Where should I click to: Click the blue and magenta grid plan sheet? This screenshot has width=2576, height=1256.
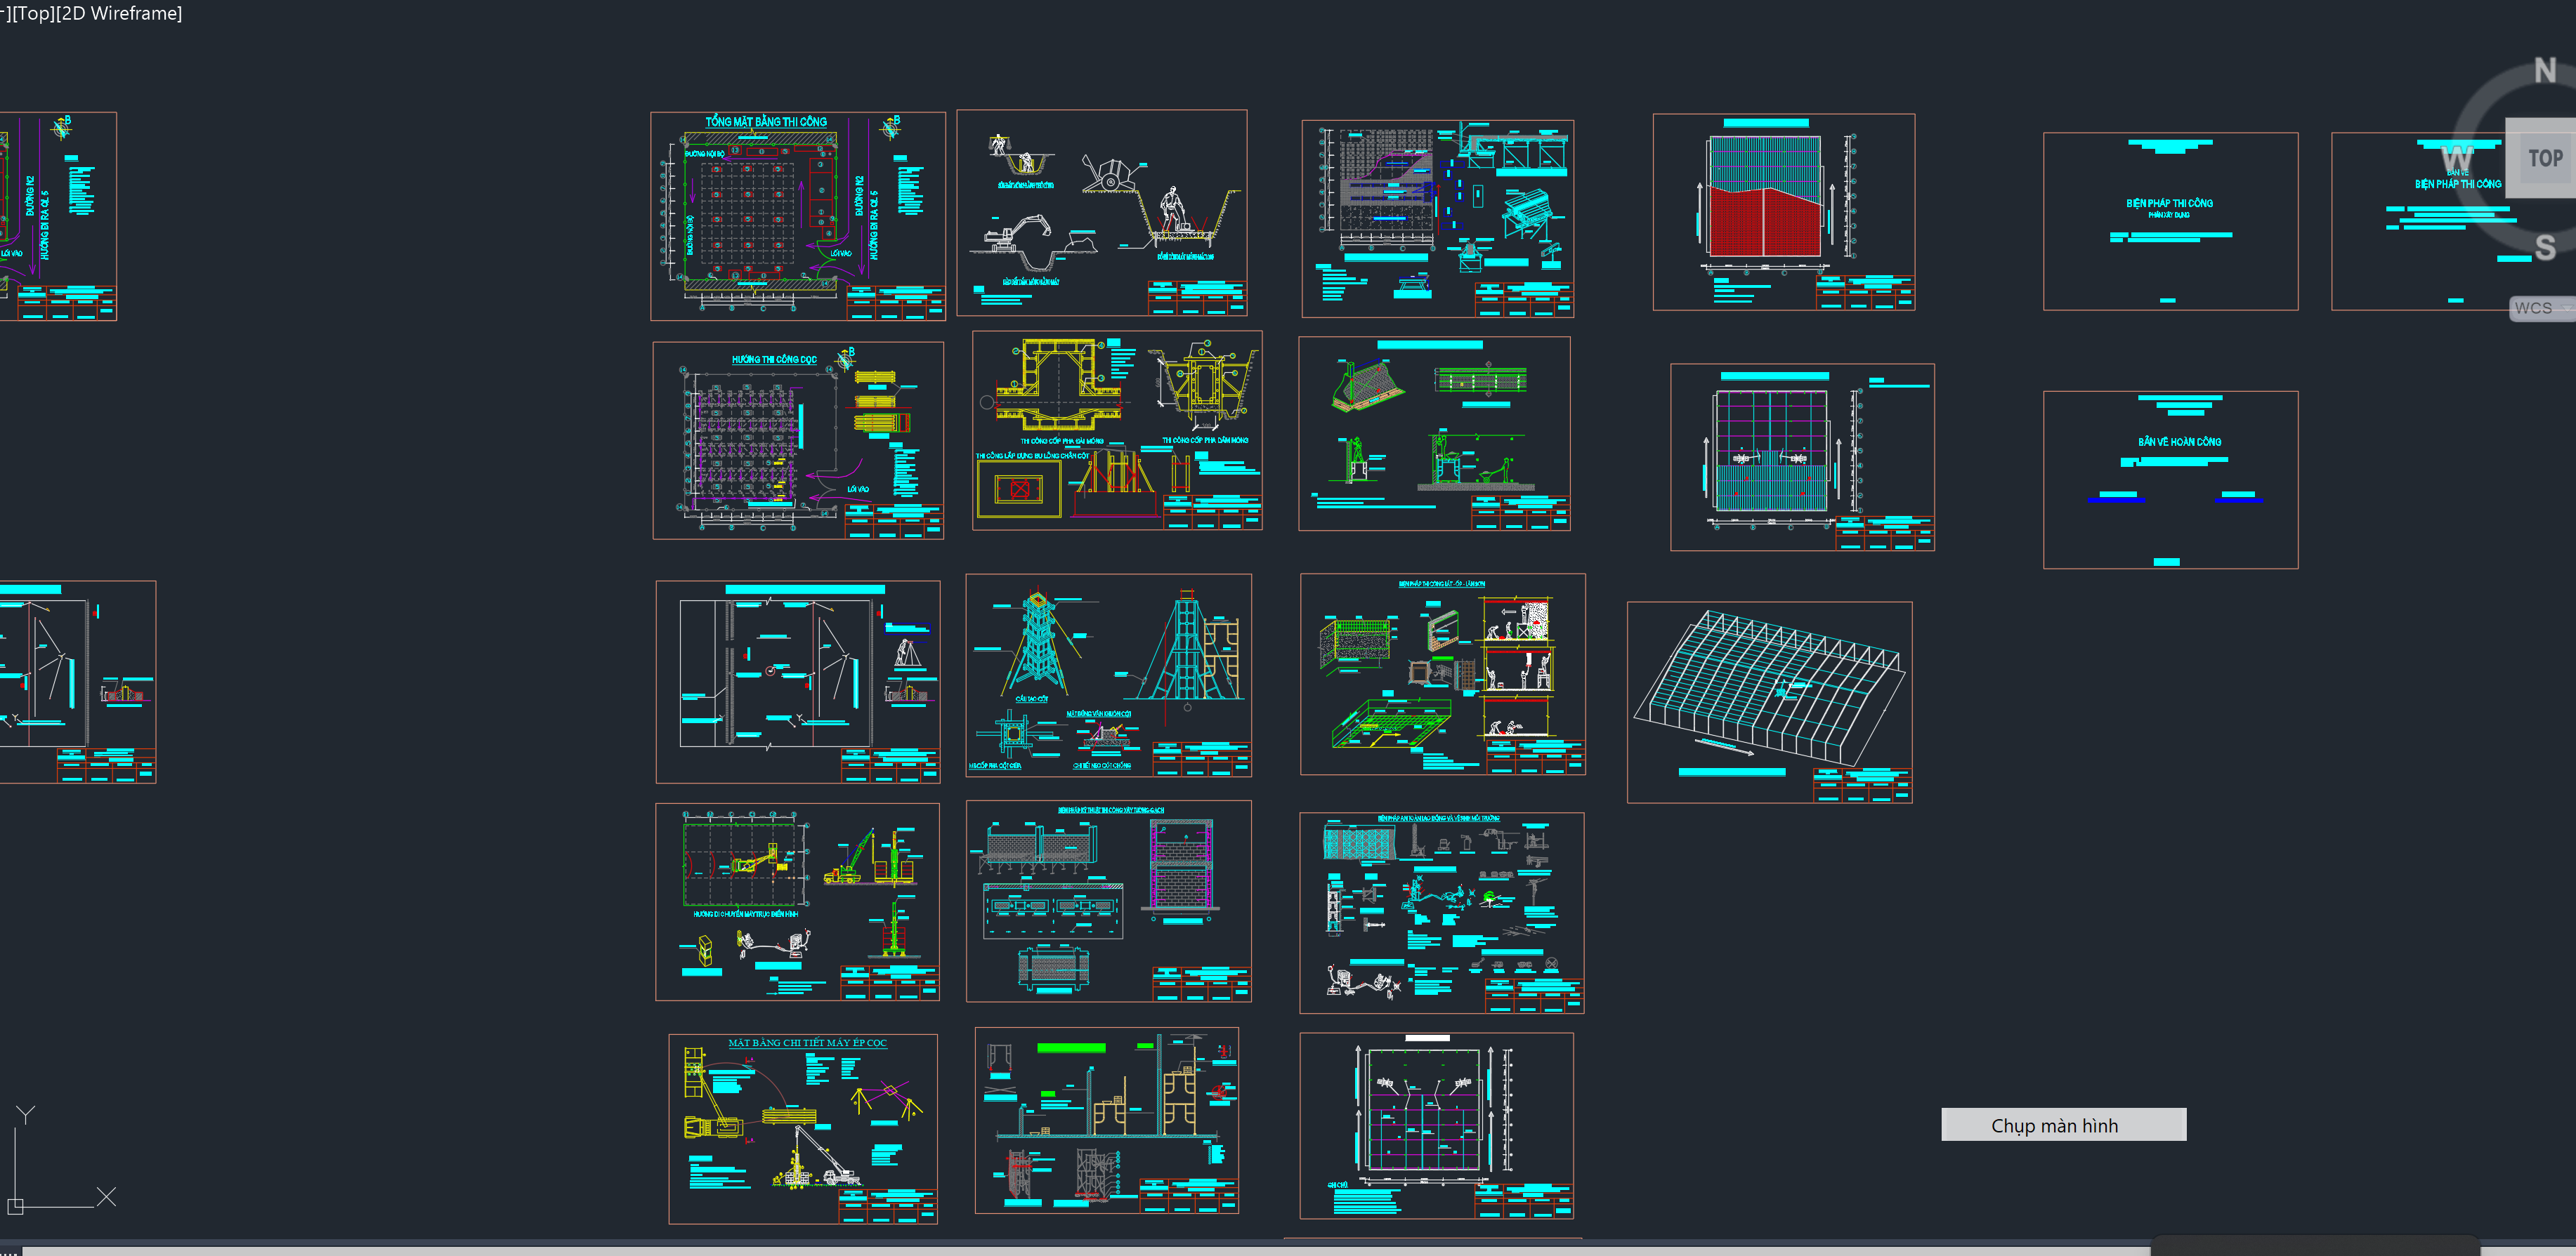point(1802,456)
